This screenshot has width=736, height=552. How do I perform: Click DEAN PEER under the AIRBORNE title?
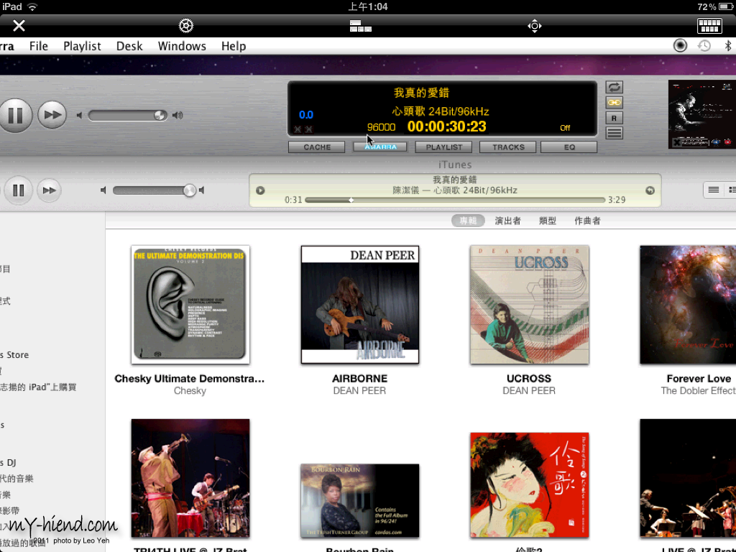[359, 390]
